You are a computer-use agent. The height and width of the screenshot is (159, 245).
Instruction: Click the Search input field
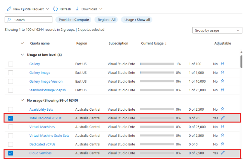28,20
